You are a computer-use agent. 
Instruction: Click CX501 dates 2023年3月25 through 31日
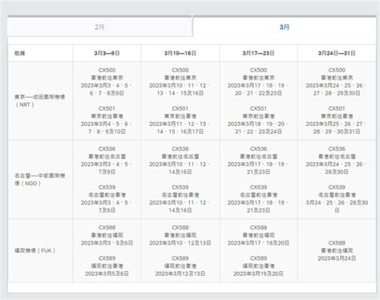tap(336, 128)
